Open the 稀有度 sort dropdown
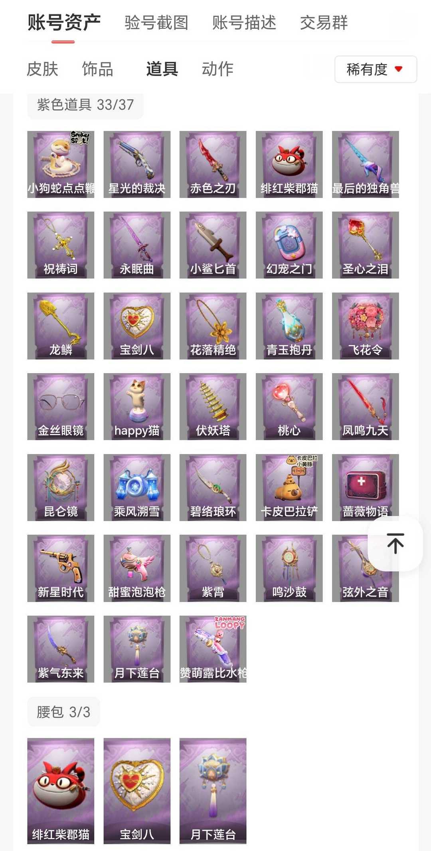This screenshot has width=431, height=851. click(x=376, y=69)
